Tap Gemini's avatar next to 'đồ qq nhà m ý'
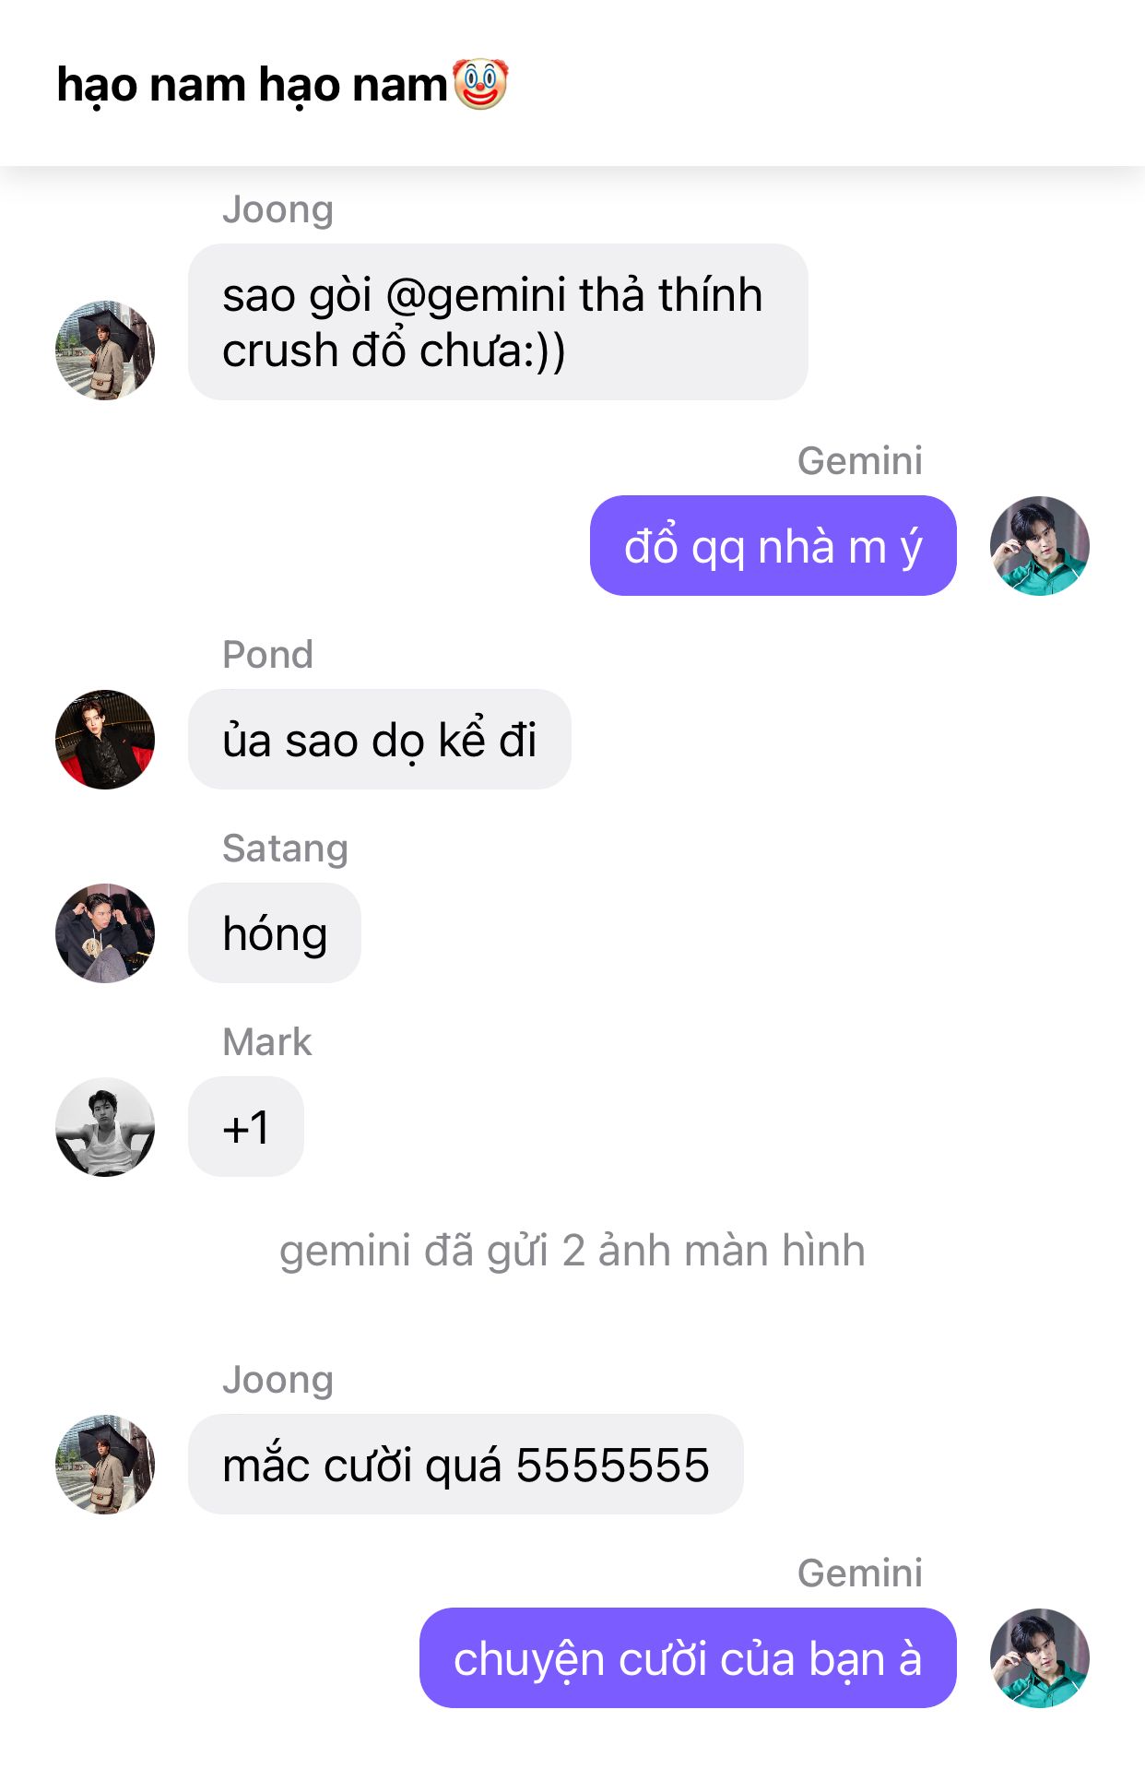 click(1040, 546)
